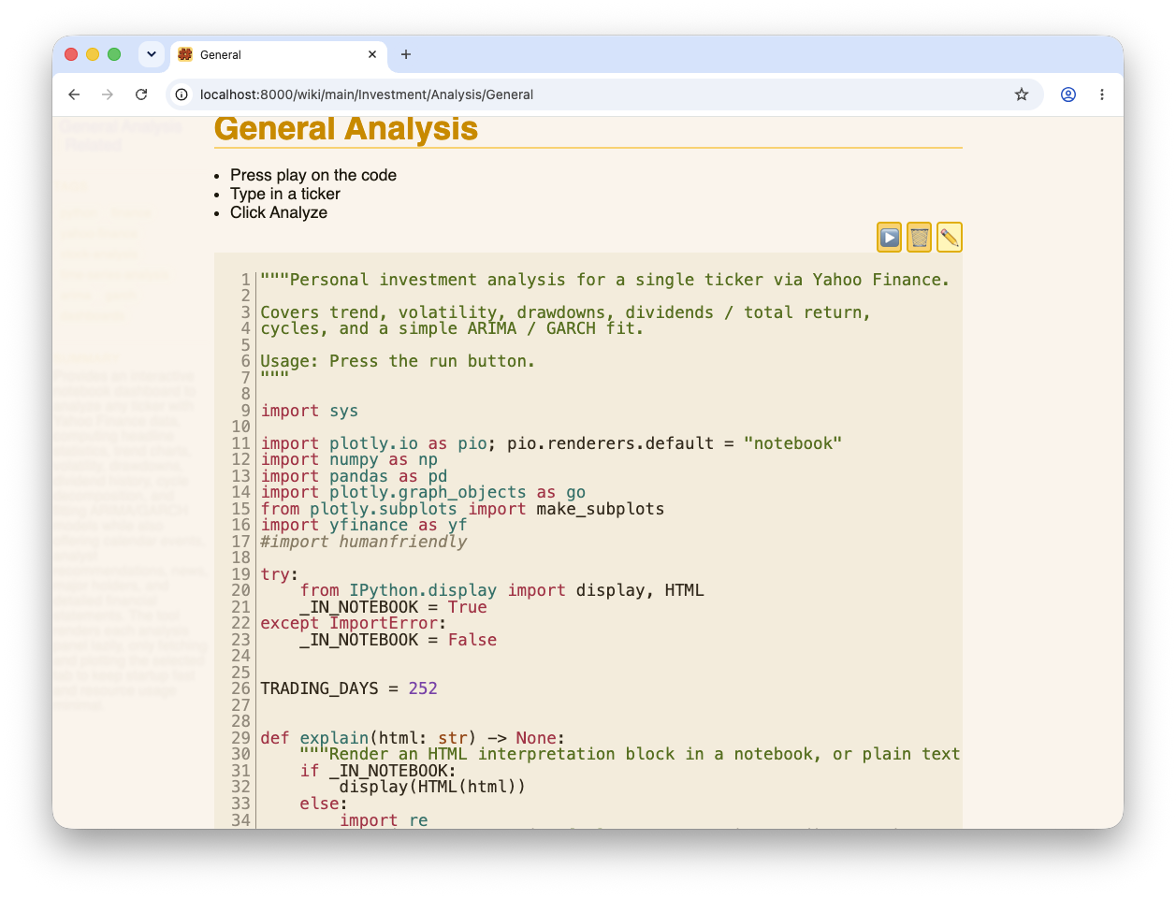Viewport: 1176px width, 898px height.
Task: Open a new browser tab
Action: point(406,54)
